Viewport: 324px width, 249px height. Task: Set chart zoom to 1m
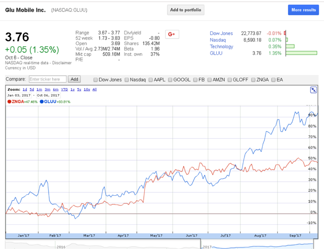point(39,90)
